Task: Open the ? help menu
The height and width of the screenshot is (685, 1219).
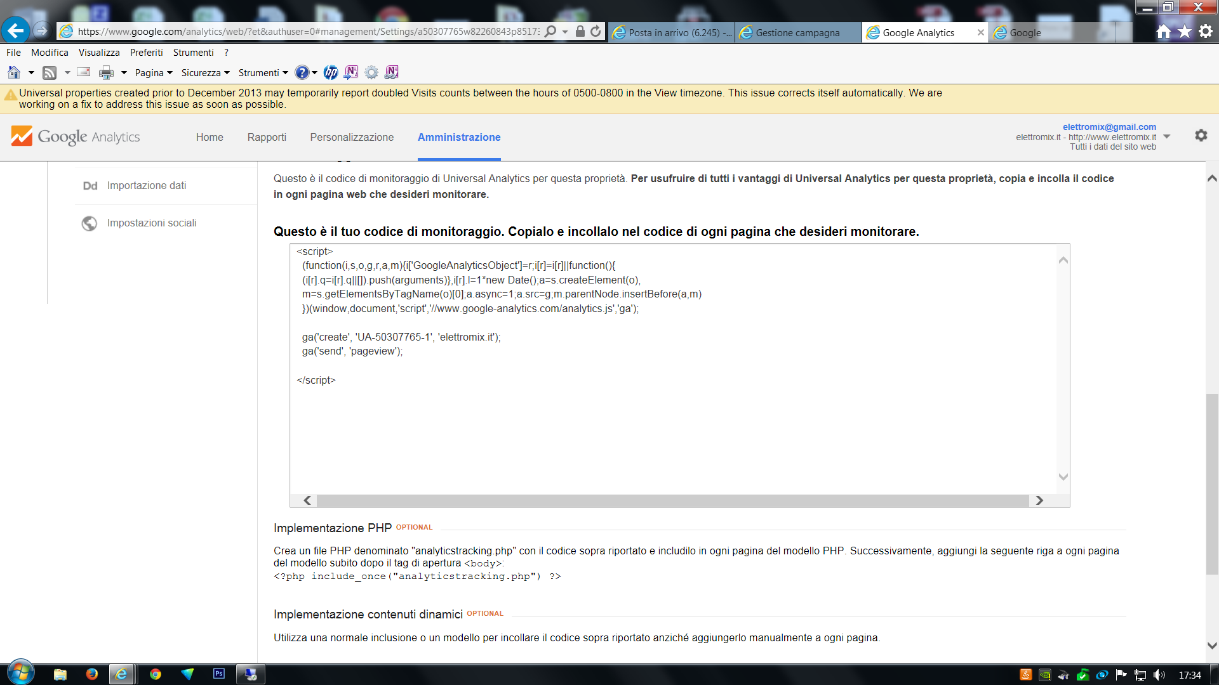Action: 226,53
